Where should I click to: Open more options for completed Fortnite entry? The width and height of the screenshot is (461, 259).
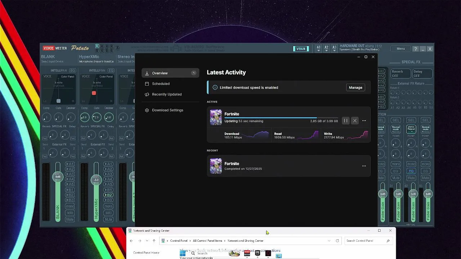tap(364, 166)
